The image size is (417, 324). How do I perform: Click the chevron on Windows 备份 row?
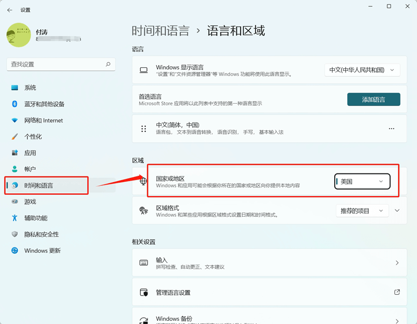397,321
